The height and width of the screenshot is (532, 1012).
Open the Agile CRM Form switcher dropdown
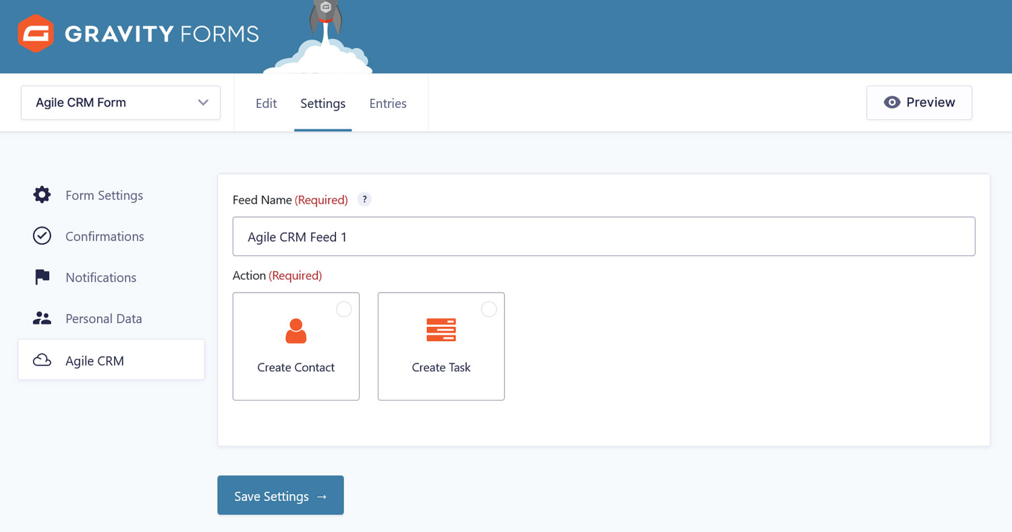pyautogui.click(x=121, y=102)
